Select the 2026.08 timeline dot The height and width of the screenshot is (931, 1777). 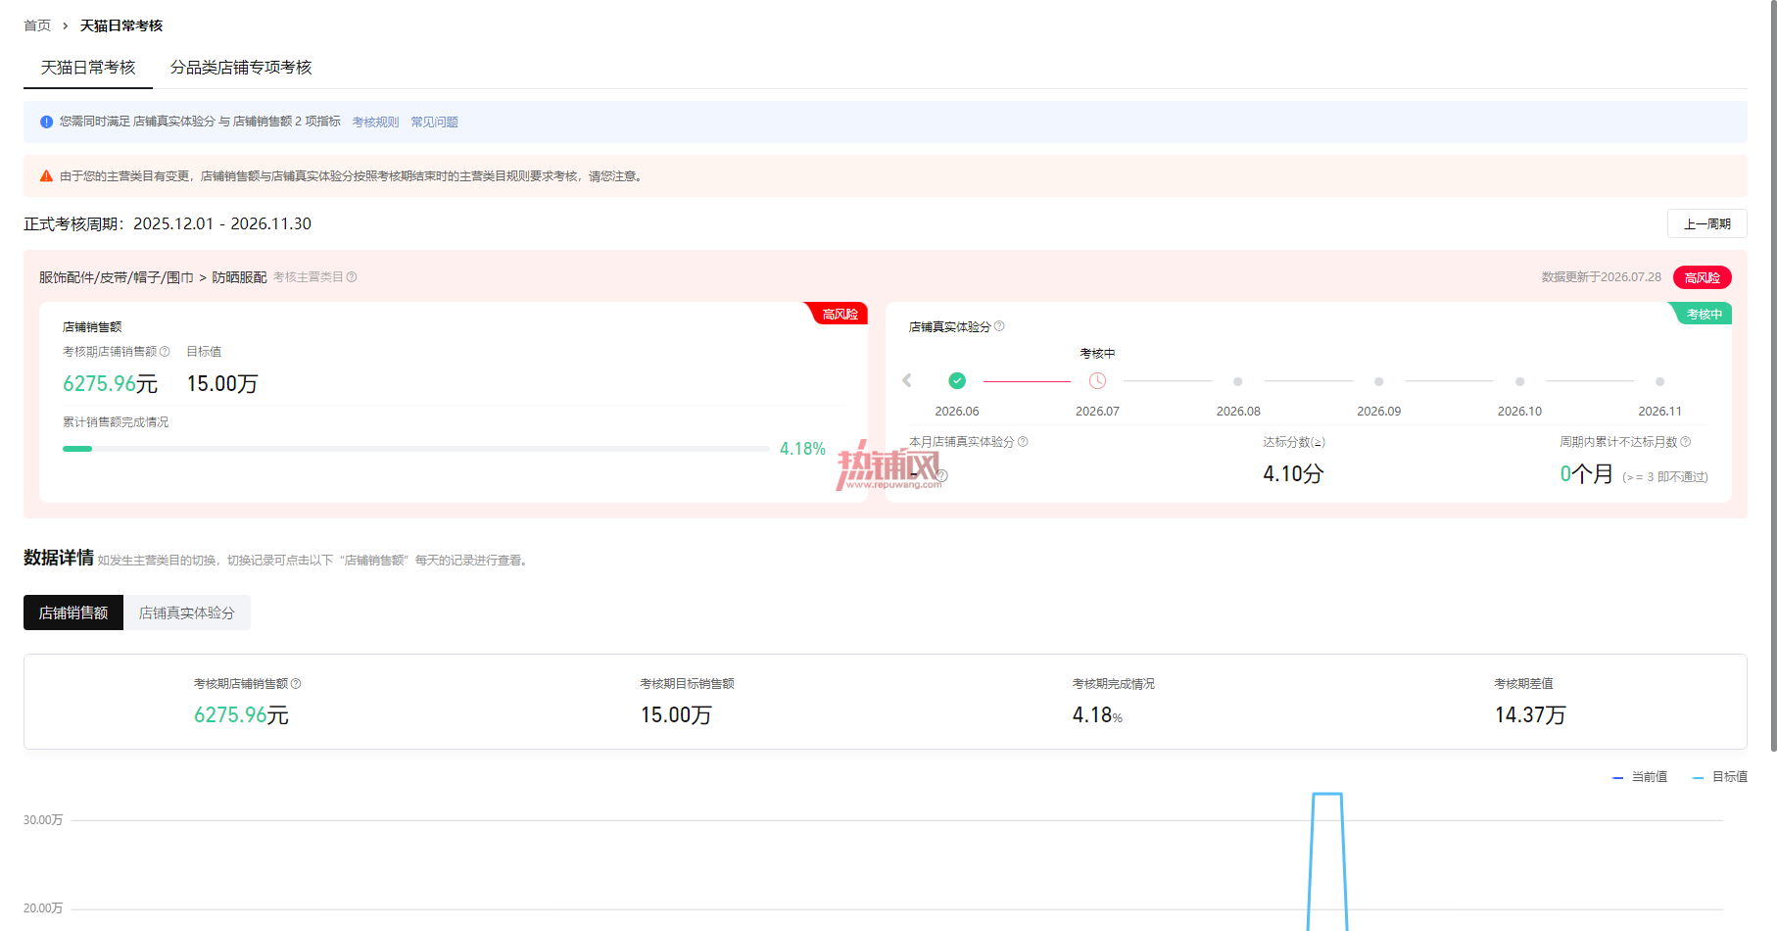pos(1238,381)
